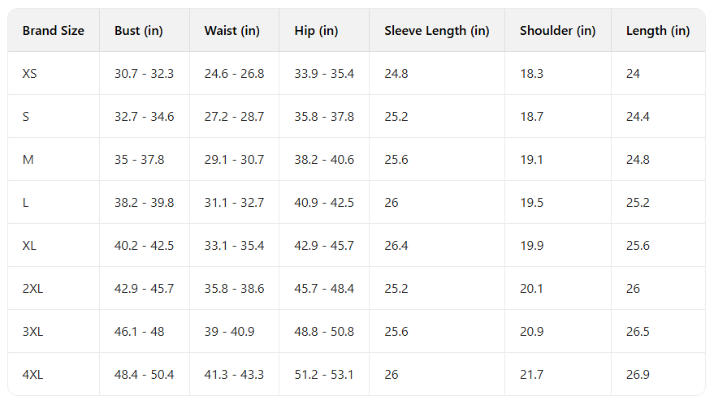Click the 3XL length value 26.5

(x=638, y=332)
